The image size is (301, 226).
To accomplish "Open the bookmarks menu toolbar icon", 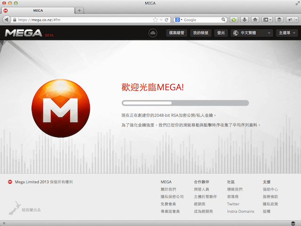I will (266, 20).
